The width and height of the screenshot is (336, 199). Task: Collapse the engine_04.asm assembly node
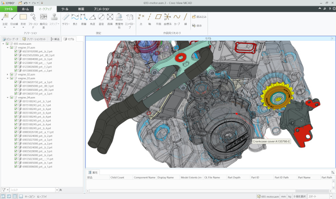tap(7, 97)
